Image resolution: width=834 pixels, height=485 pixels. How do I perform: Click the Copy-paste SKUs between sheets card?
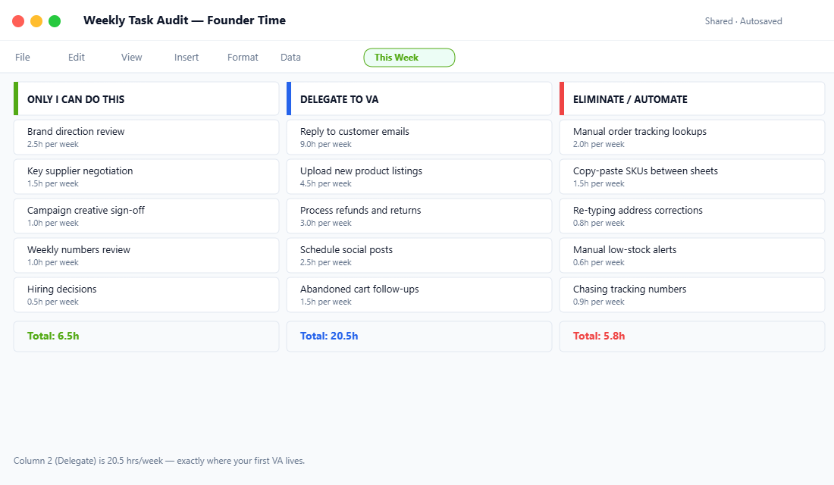tap(692, 177)
